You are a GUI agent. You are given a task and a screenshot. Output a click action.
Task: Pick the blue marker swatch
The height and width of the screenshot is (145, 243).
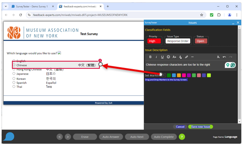coord(174,75)
